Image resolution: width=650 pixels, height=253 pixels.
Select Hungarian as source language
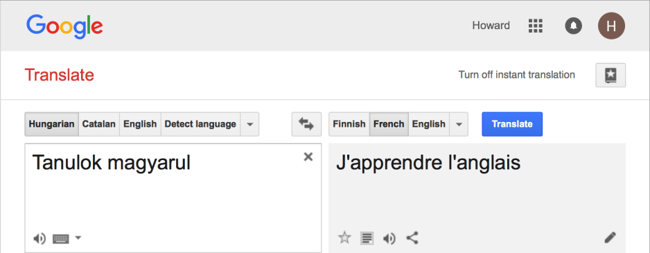tap(51, 124)
